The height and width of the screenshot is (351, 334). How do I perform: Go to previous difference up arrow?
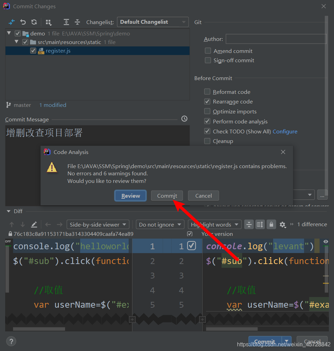point(12,224)
